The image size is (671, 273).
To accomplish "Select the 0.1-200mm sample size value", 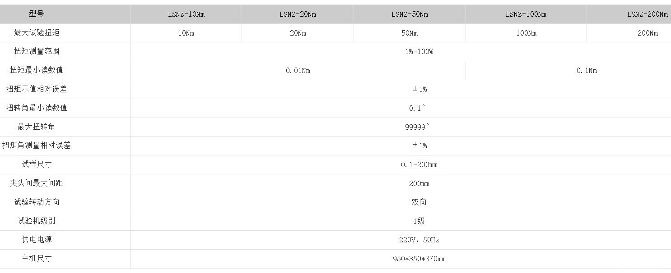I will coord(419,165).
